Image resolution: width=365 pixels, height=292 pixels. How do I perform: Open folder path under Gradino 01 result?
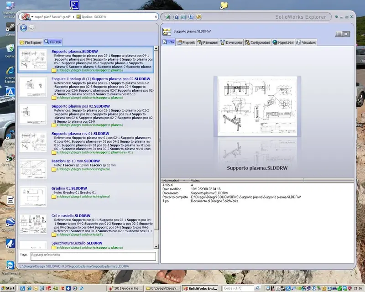pos(83,197)
